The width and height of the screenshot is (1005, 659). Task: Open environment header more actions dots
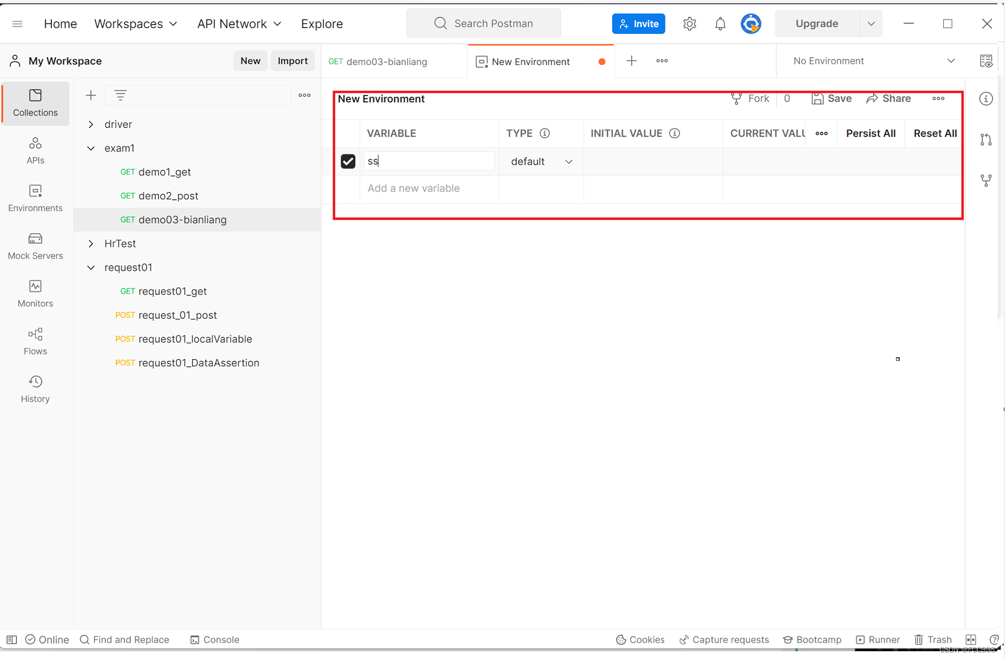939,99
